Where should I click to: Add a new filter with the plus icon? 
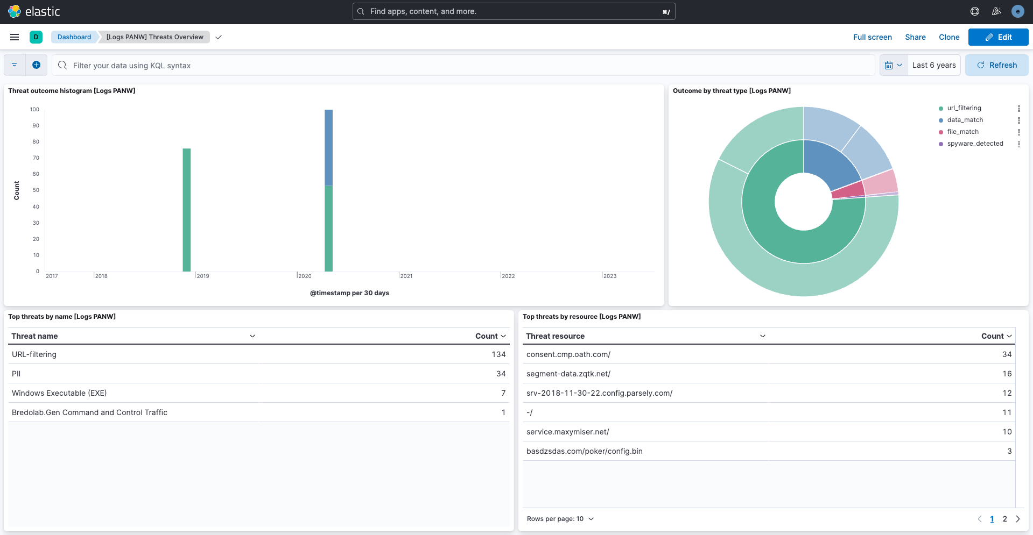(x=37, y=65)
